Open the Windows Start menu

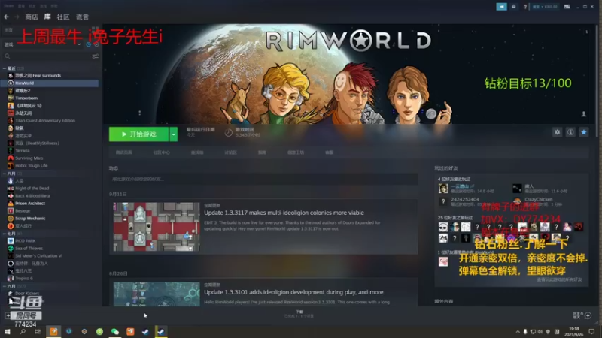pos(8,331)
